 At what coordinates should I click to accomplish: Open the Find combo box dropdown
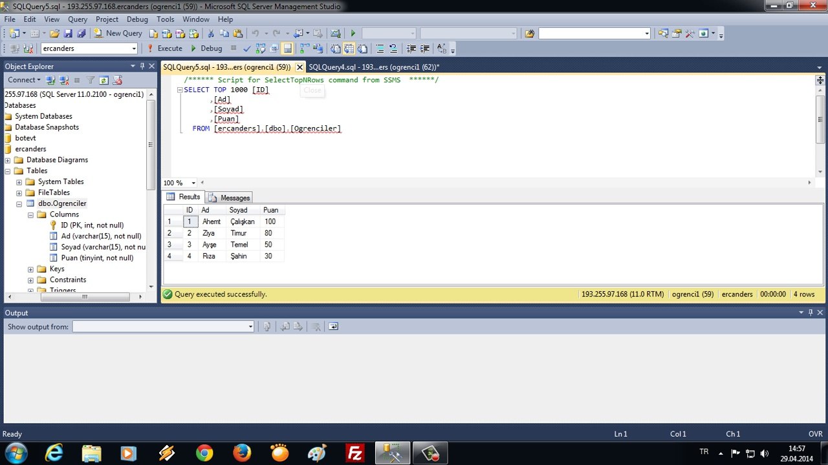(646, 33)
